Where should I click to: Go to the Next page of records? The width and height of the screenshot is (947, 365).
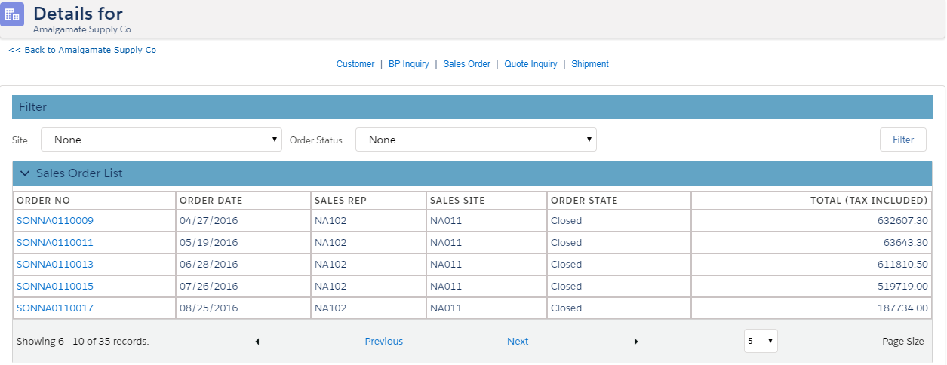point(517,342)
